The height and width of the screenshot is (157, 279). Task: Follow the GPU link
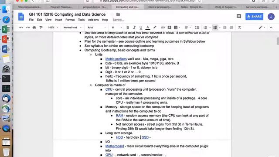[x=109, y=155]
